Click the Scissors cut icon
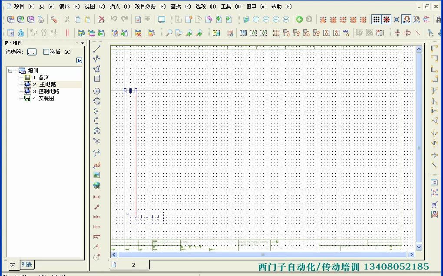 click(67, 19)
